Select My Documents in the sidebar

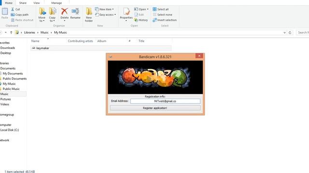(13, 74)
